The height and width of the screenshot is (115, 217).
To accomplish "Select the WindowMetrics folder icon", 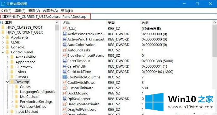I will pos(17,107).
